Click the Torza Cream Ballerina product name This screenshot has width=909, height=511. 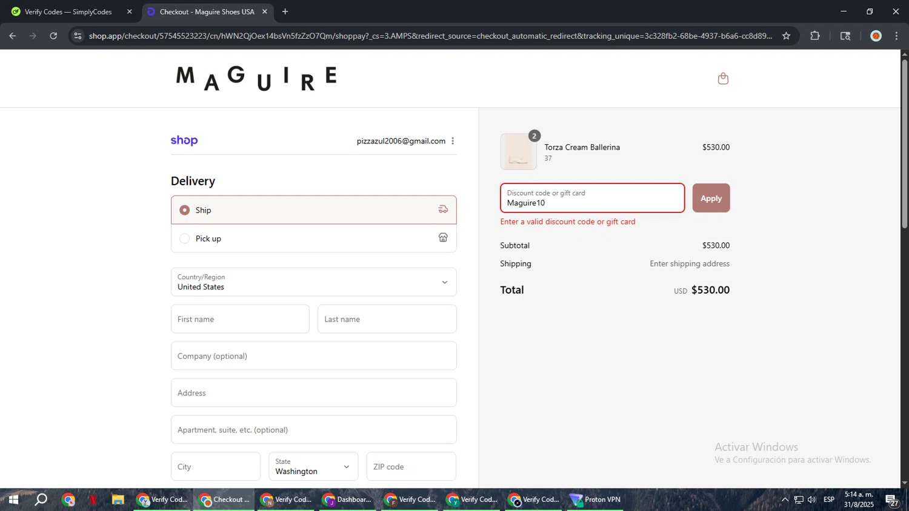[x=582, y=147]
